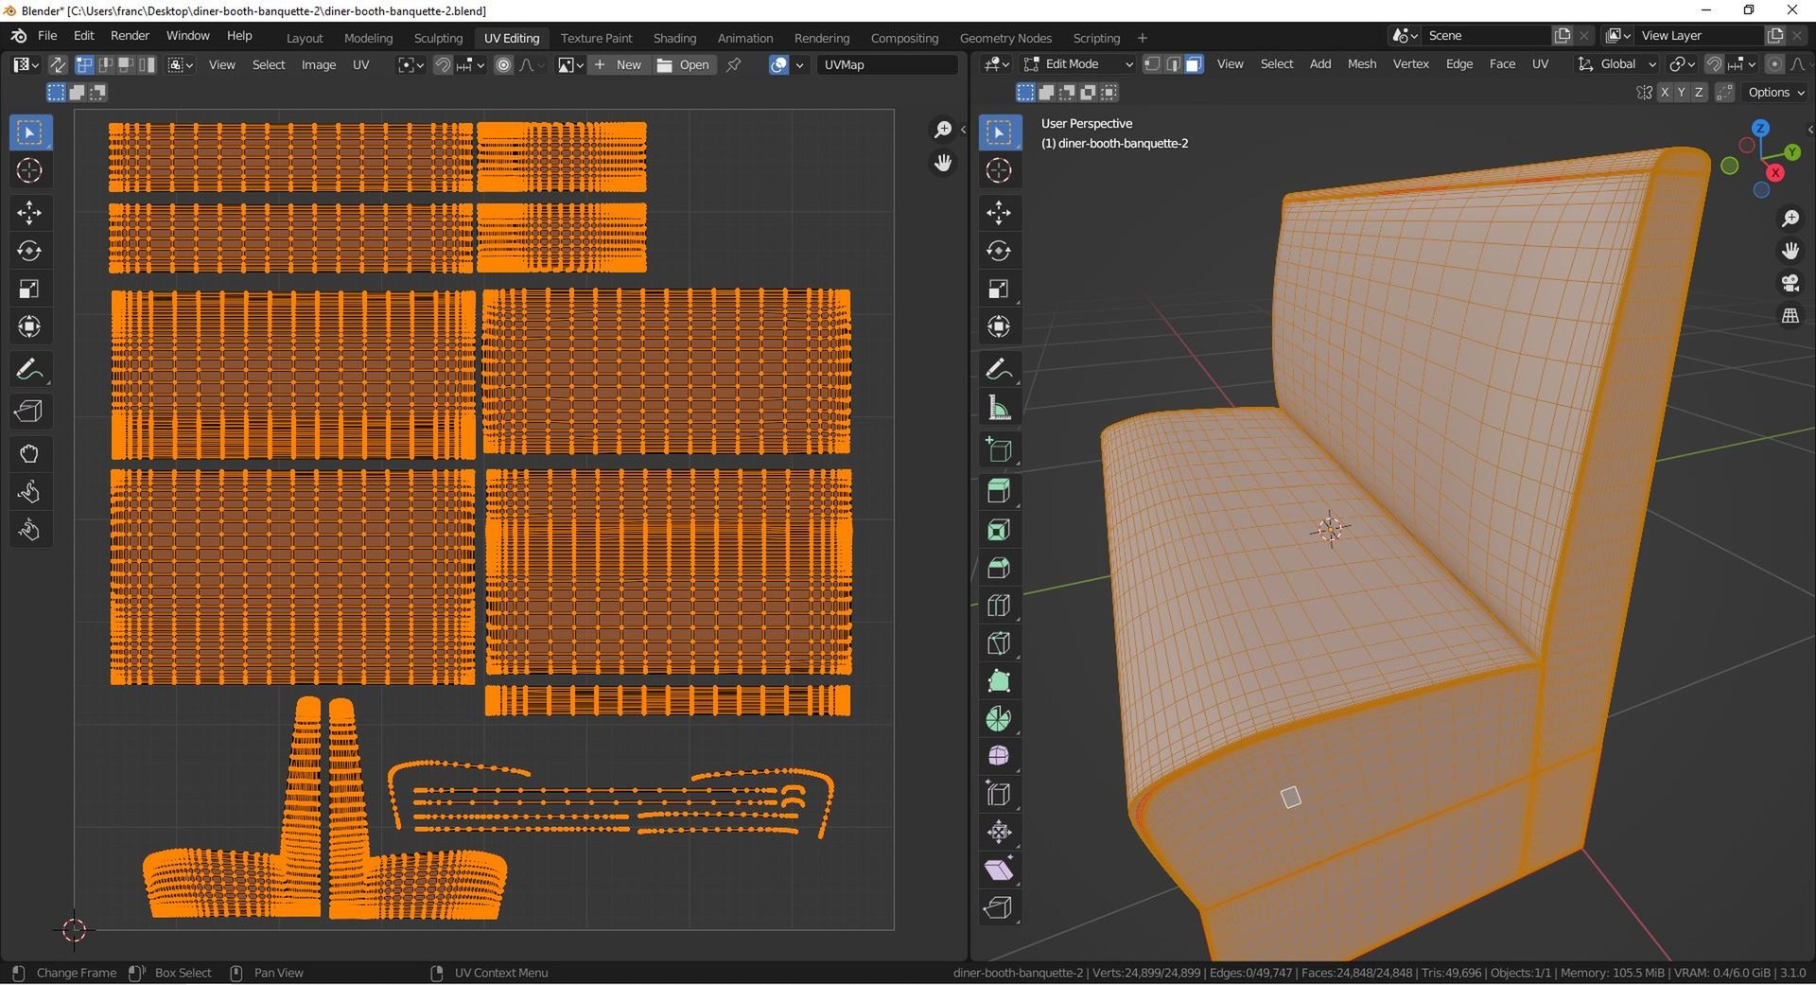Select the Extrude Region tool
This screenshot has height=985, width=1816.
(999, 491)
